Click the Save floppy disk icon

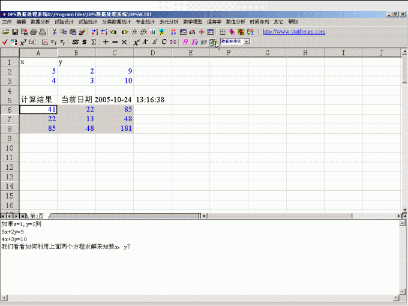click(x=14, y=32)
